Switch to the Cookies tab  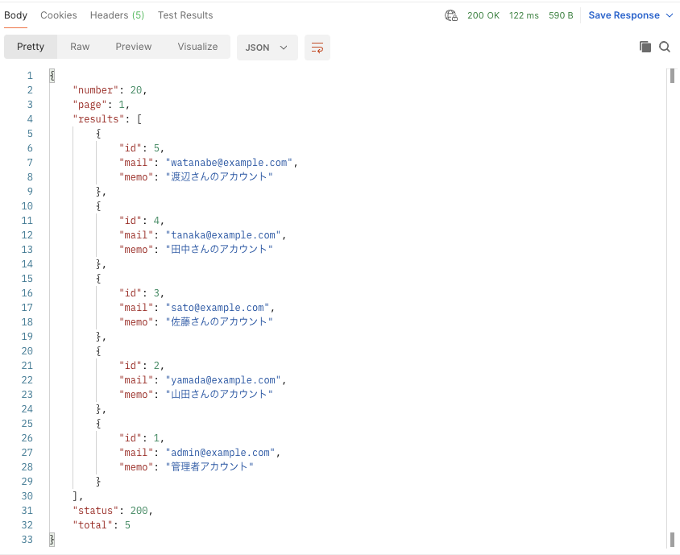[x=59, y=15]
